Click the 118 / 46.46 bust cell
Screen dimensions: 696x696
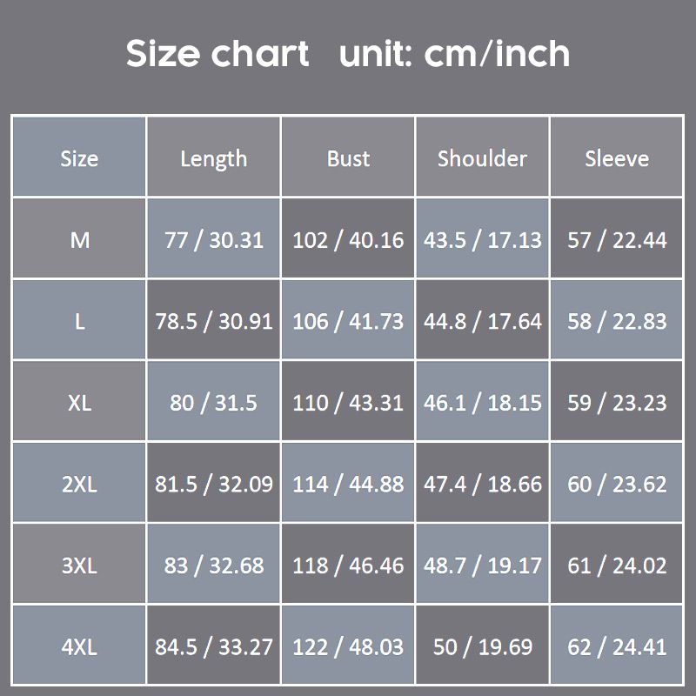[x=348, y=565]
